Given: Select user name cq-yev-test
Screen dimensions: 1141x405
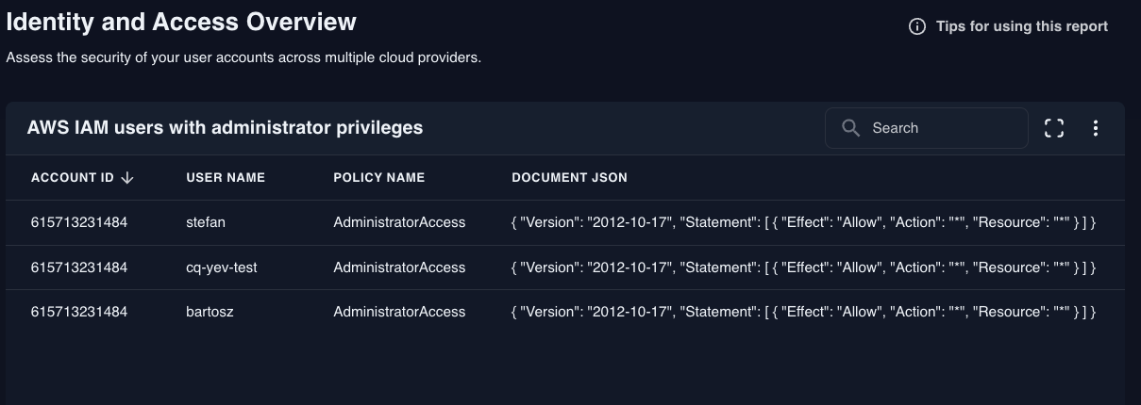Looking at the screenshot, I should pos(222,267).
